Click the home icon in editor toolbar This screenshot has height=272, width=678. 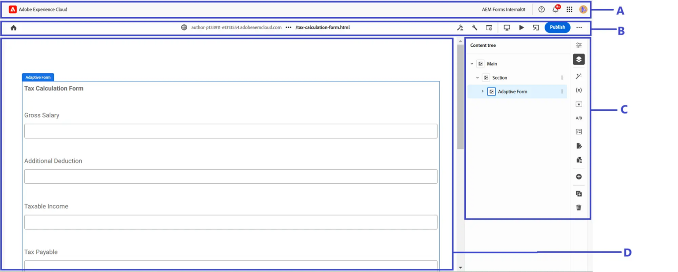(x=13, y=27)
